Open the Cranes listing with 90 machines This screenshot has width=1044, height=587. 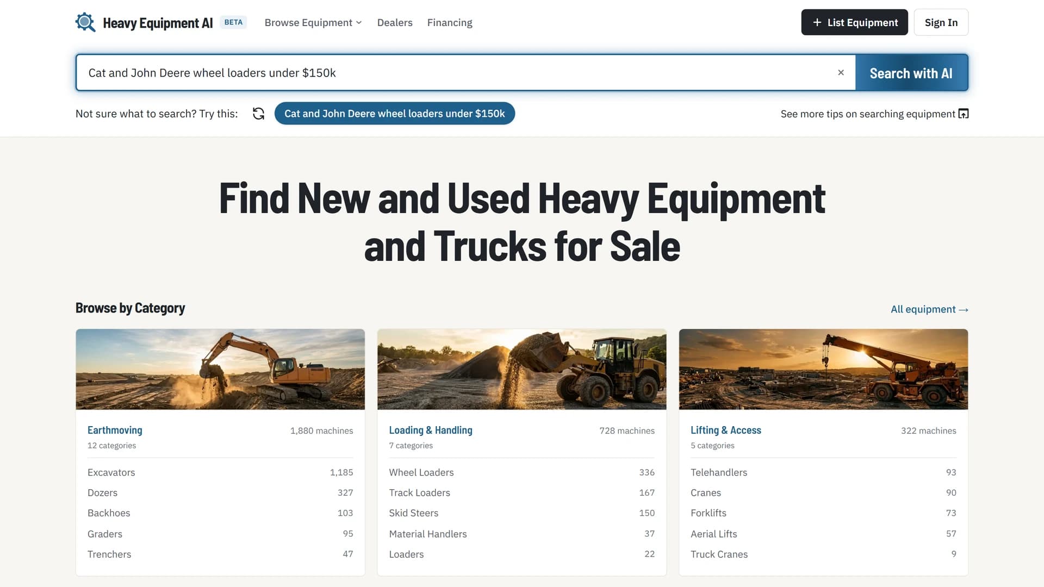823,492
